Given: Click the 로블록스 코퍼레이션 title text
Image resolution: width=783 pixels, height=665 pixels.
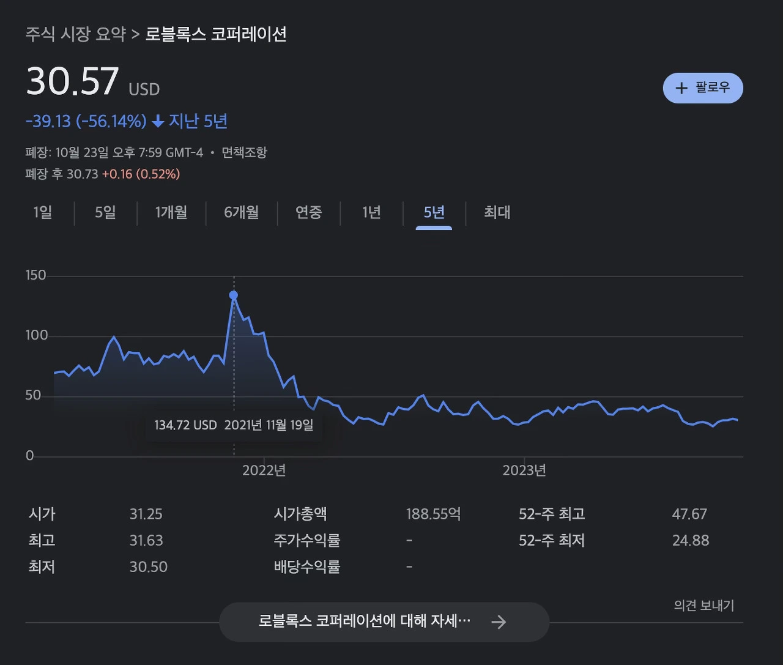Looking at the screenshot, I should 216,34.
